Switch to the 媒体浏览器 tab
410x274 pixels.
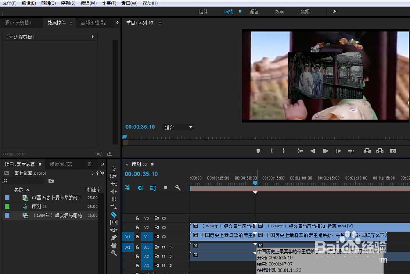[61, 164]
